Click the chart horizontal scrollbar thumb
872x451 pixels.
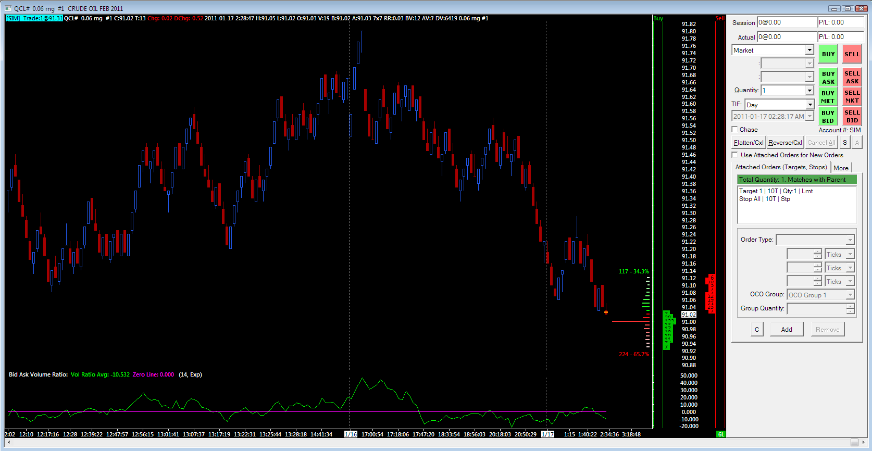click(854, 442)
